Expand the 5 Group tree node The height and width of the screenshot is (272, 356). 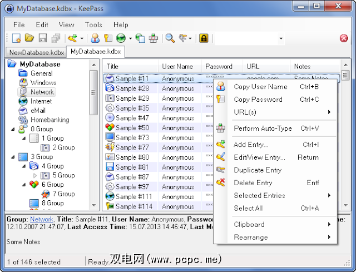(34, 176)
